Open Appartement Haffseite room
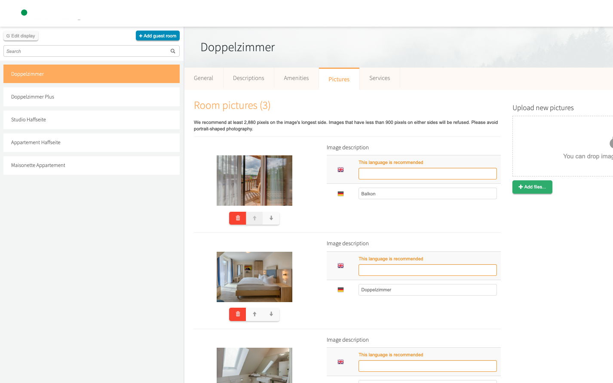This screenshot has width=613, height=383. pos(92,142)
